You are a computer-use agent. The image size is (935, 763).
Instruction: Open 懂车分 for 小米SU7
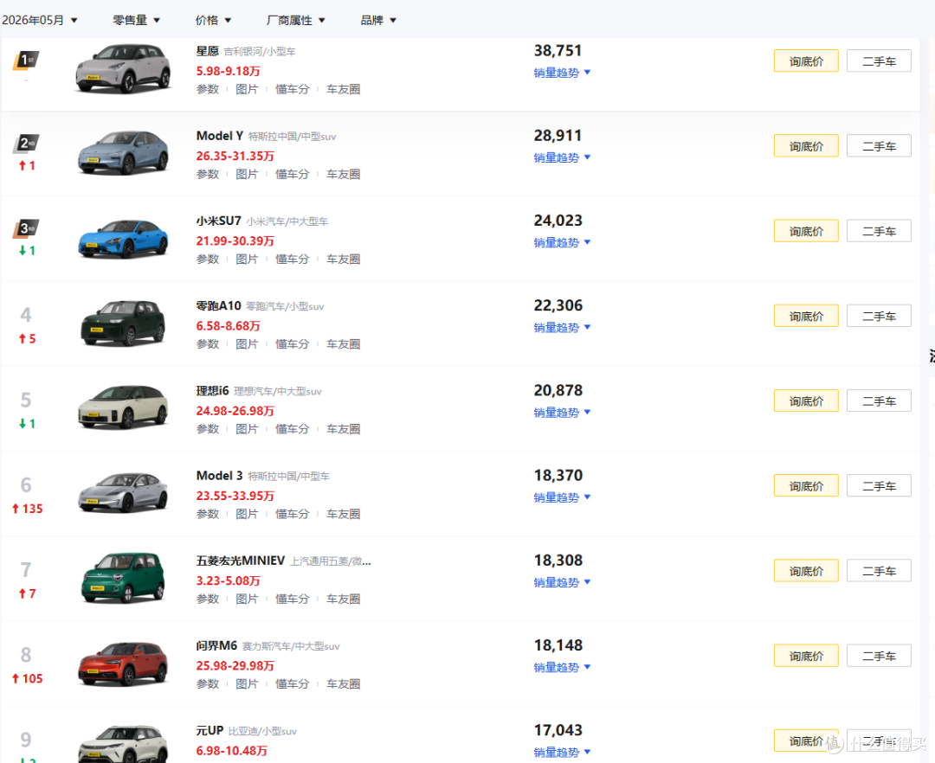[x=293, y=260]
